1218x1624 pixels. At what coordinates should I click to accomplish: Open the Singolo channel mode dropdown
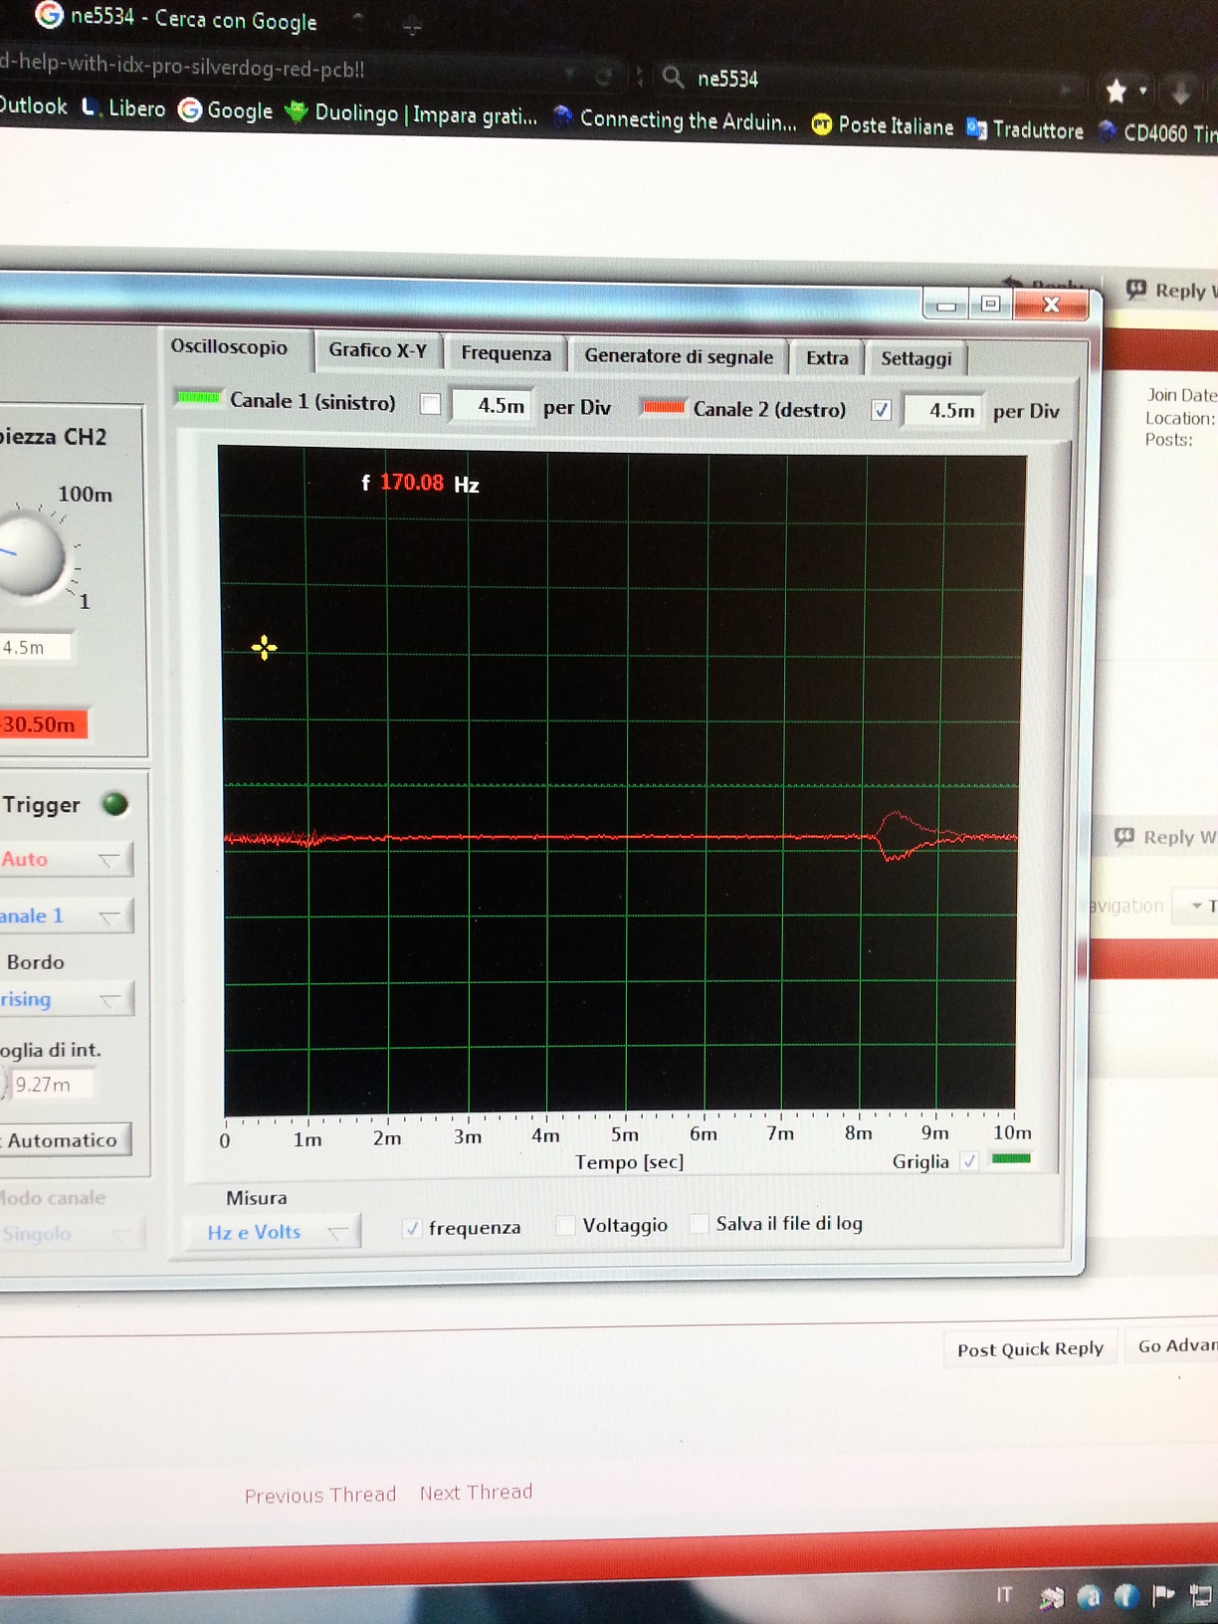click(70, 1235)
